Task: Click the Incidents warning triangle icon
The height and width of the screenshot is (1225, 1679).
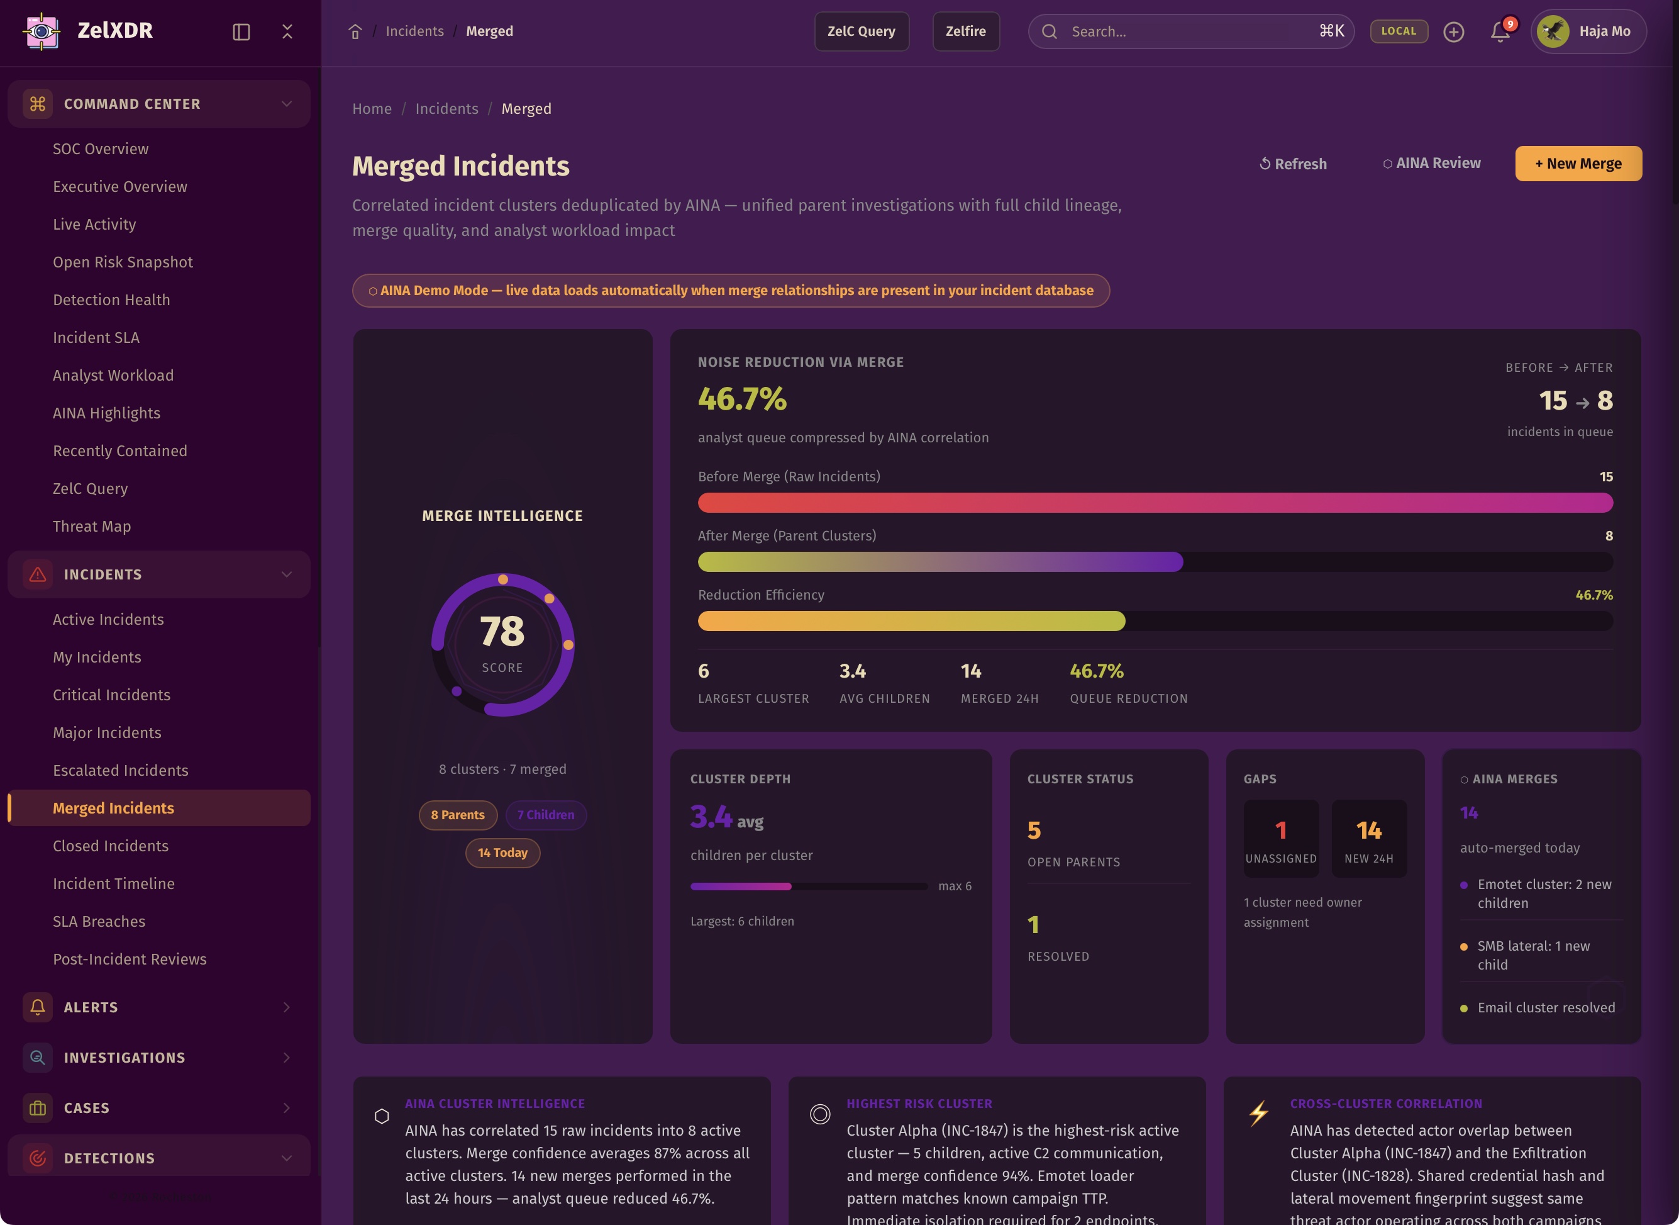Action: pos(37,574)
